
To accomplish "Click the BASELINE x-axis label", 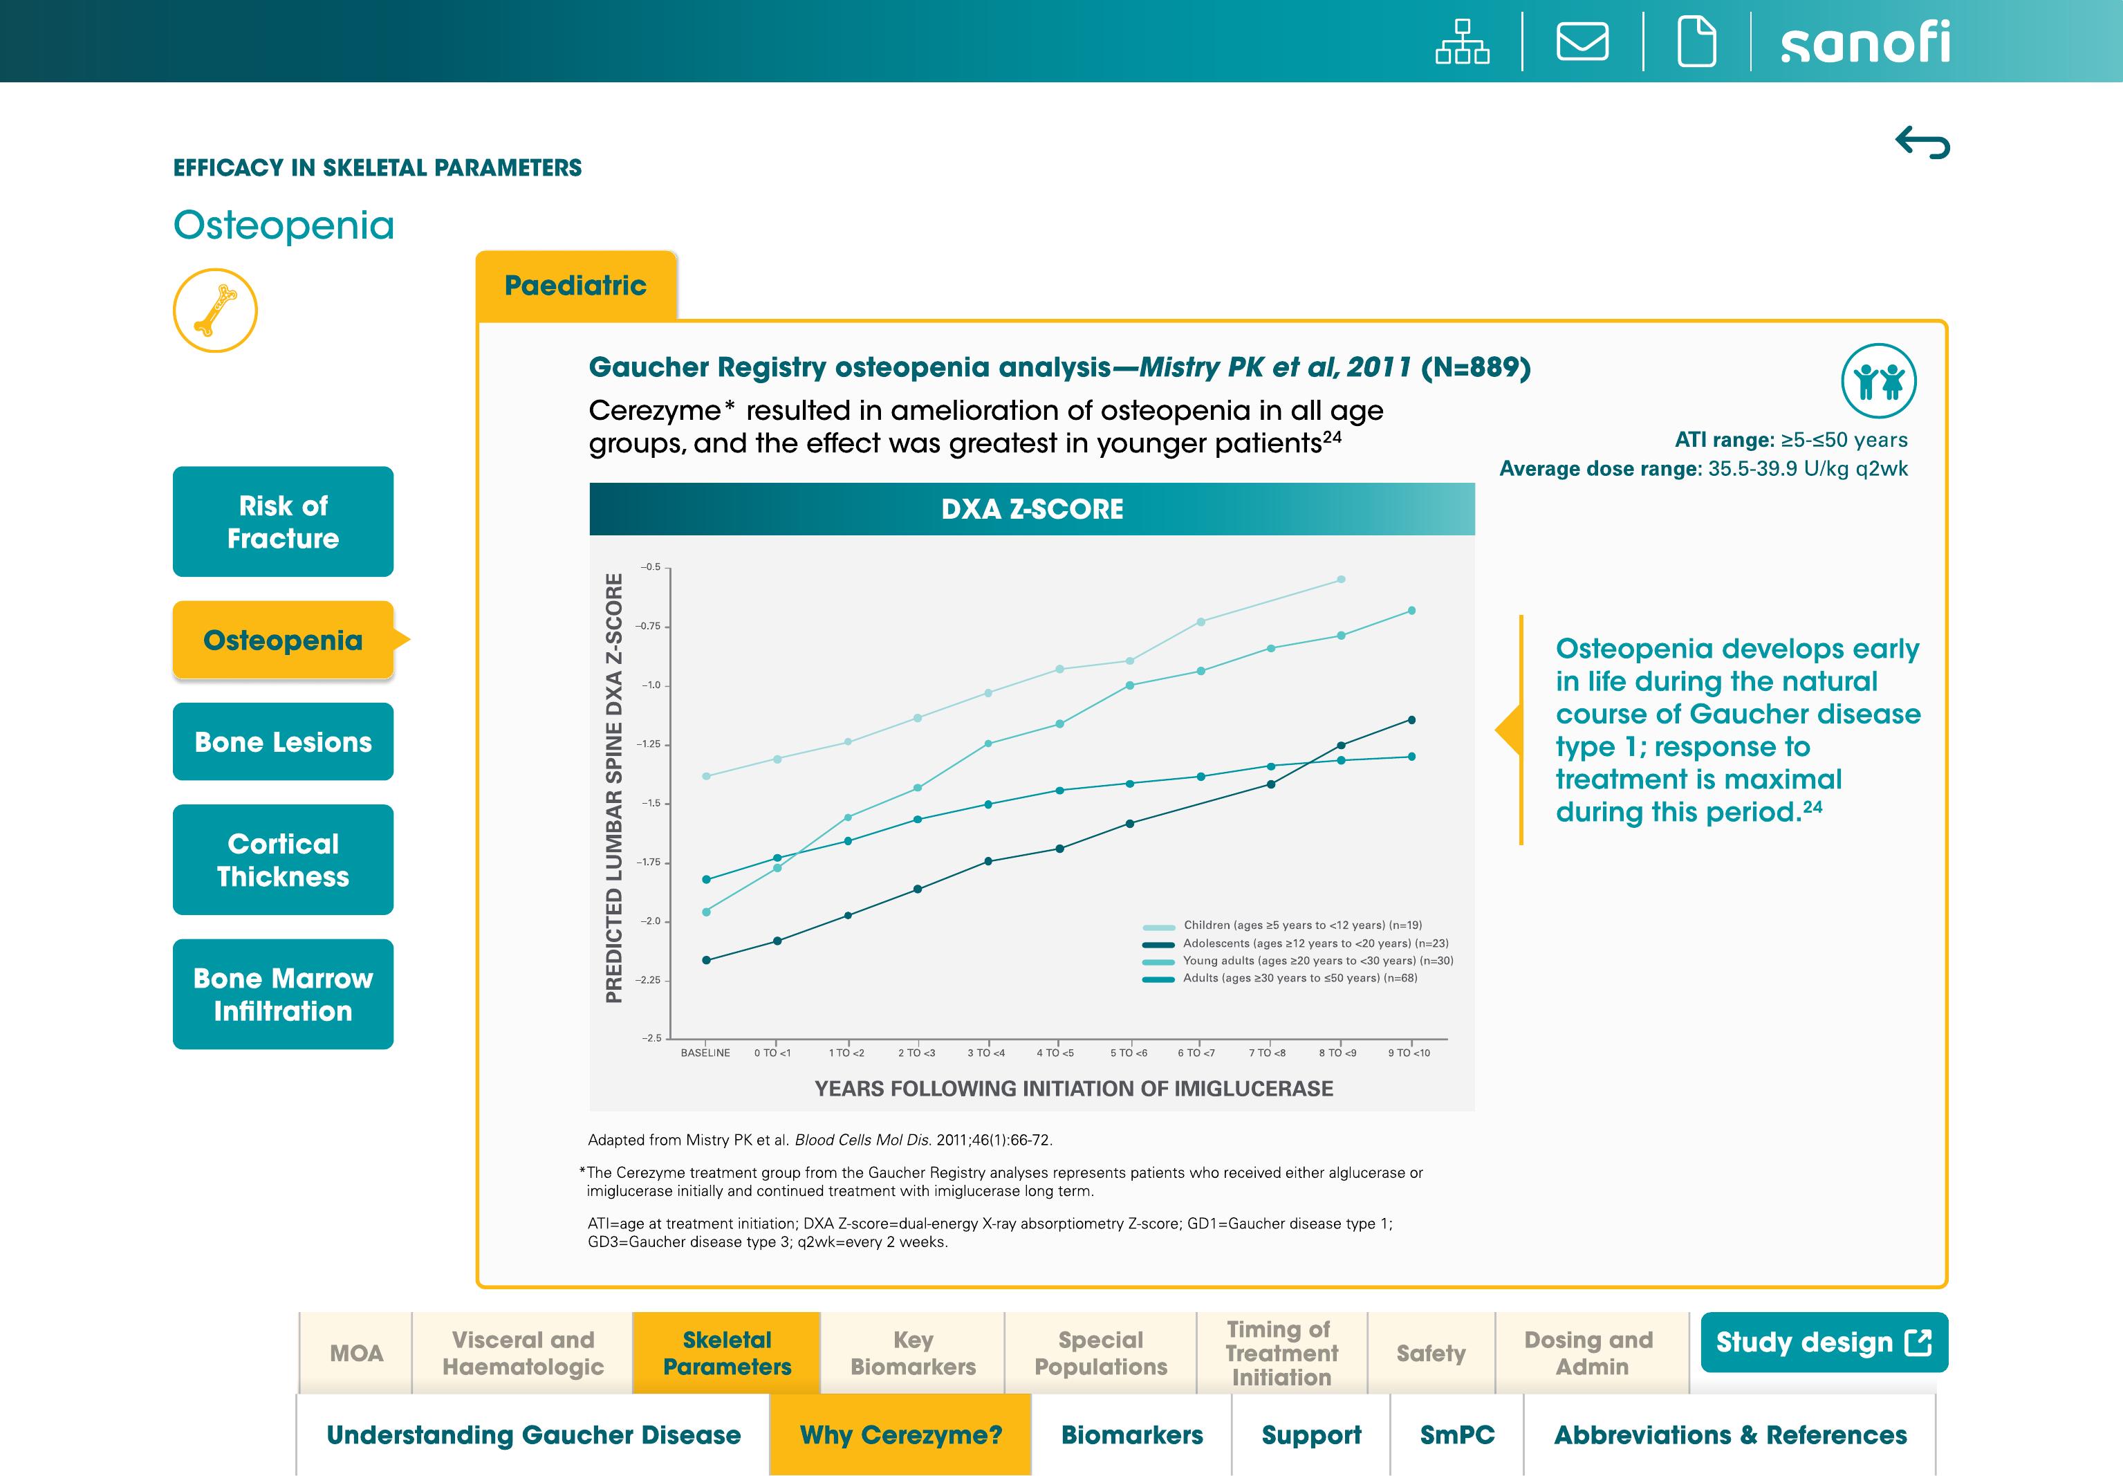I will pos(705,1053).
